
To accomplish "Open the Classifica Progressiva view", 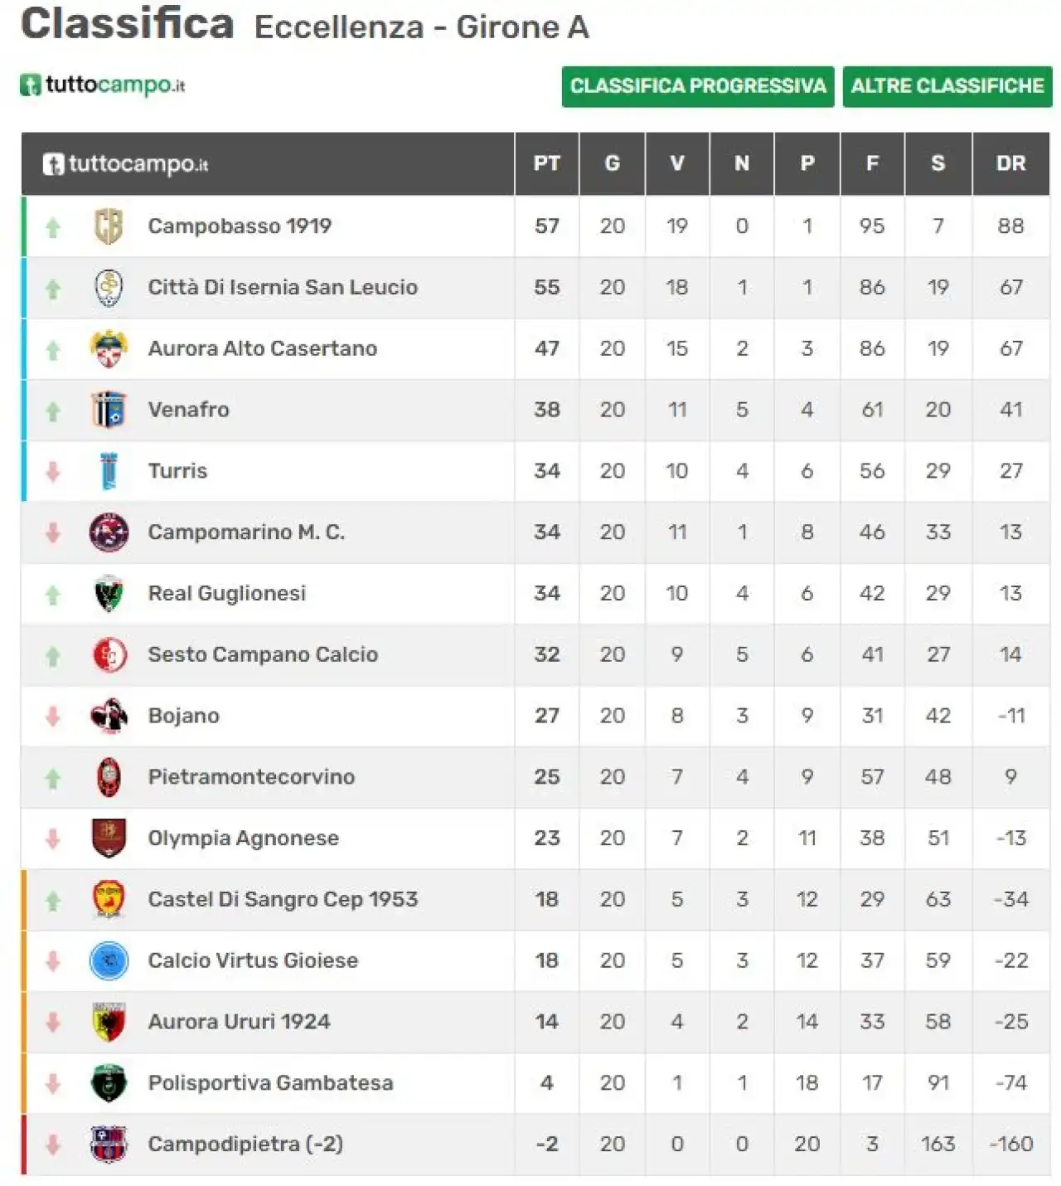I will [698, 86].
